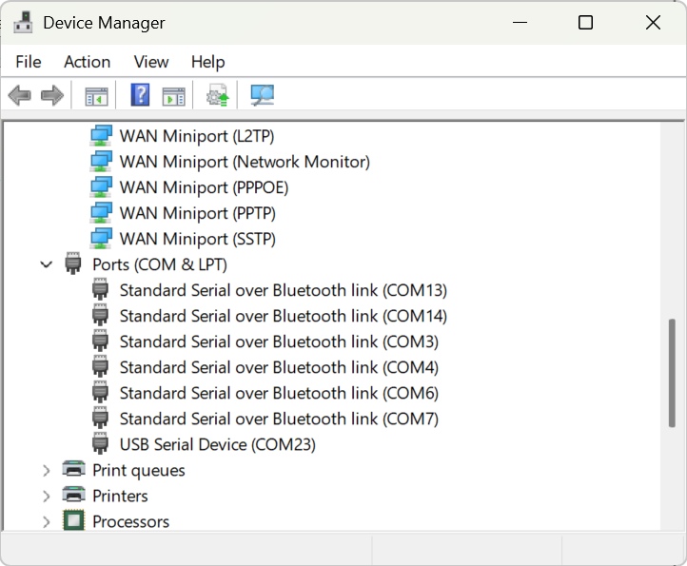687x566 pixels.
Task: Select USB Serial Device (COM23)
Action: (217, 444)
